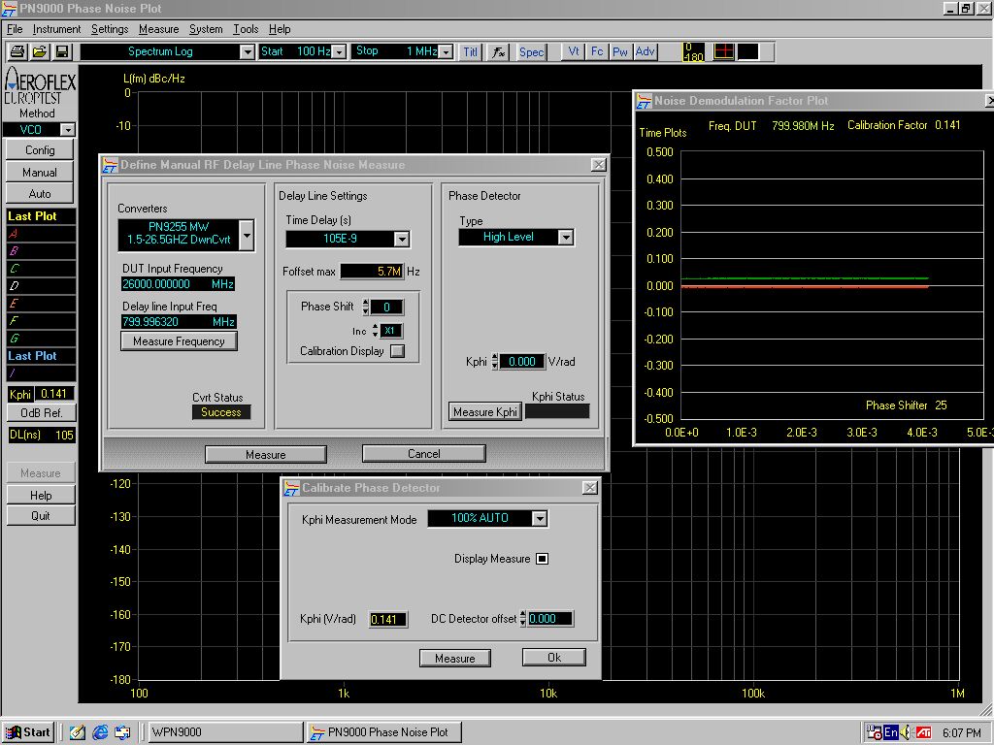Open the Instrument menu
The image size is (994, 745).
tap(56, 29)
